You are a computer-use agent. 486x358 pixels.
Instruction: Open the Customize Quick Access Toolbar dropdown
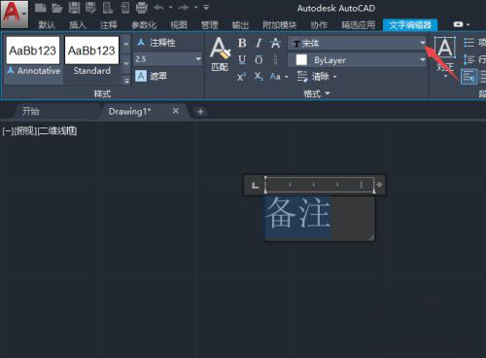point(206,7)
